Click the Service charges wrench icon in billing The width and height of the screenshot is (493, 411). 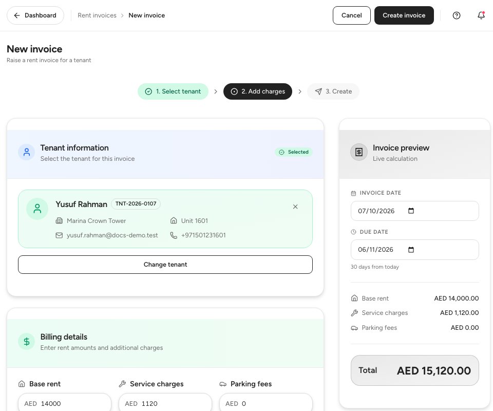click(x=122, y=384)
